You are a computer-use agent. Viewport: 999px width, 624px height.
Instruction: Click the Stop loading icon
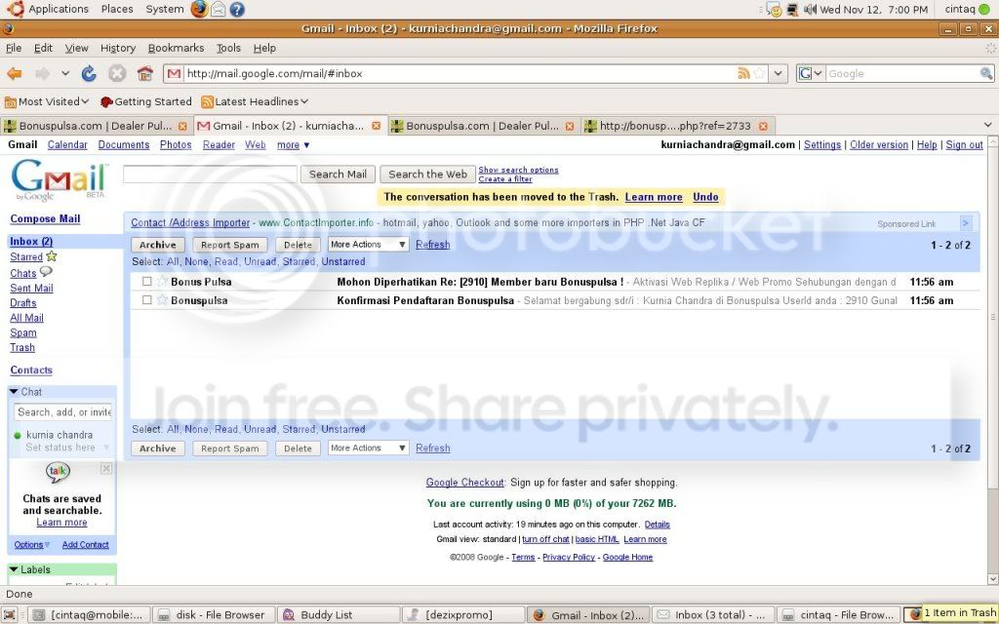117,73
